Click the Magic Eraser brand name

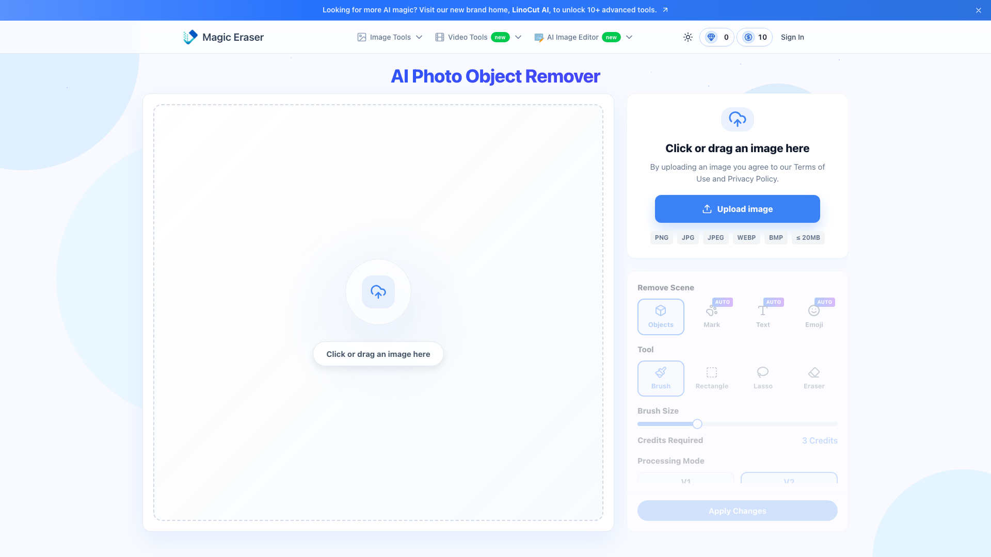click(233, 37)
